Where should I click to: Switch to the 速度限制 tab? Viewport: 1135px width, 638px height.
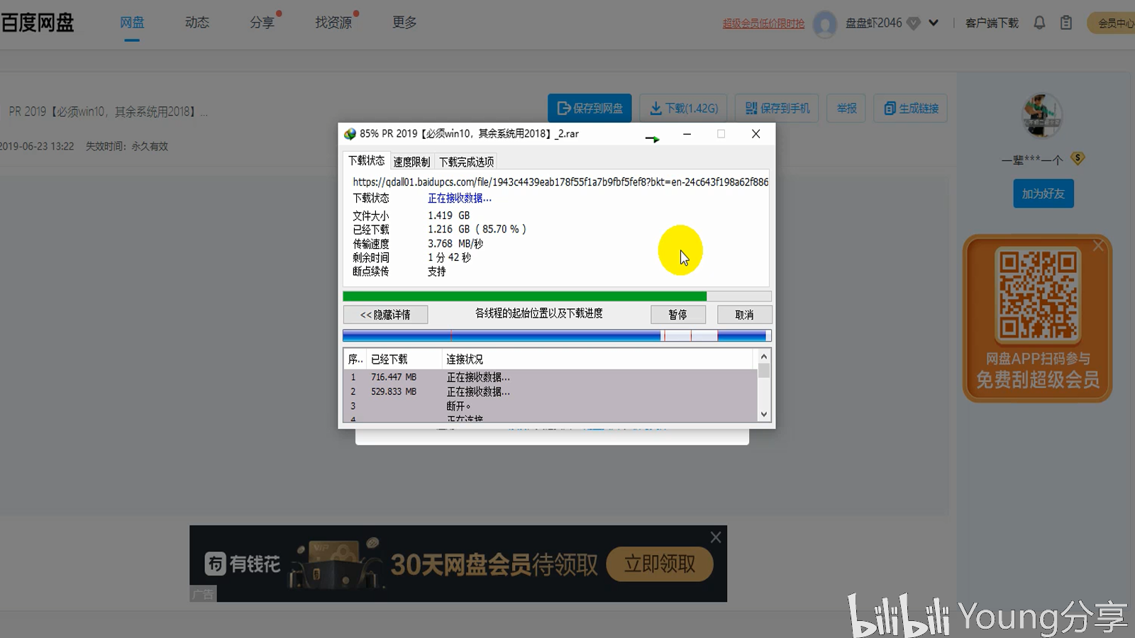click(411, 161)
